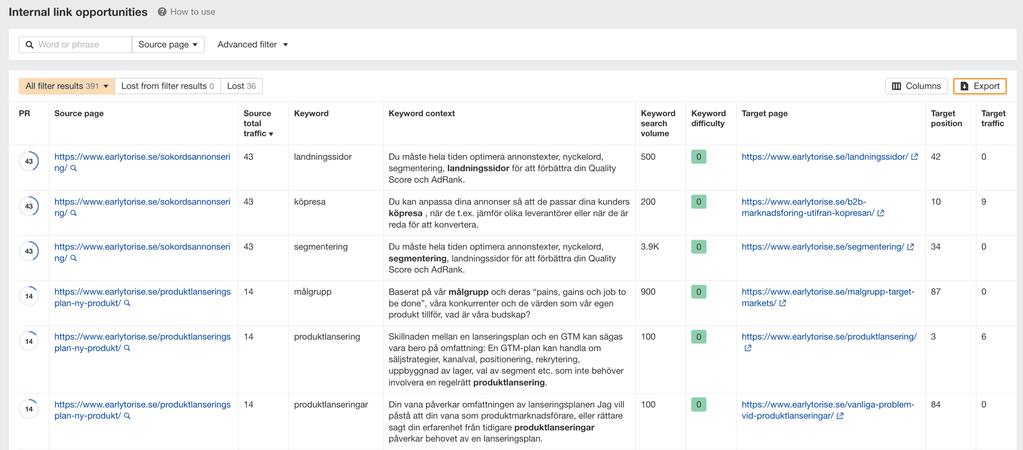Inspect sokordsannonsering source for segmentering row
Screen dimensions: 1023x450
point(73,259)
